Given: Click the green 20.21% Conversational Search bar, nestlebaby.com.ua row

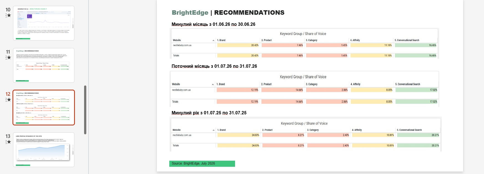Looking at the screenshot, I should pyautogui.click(x=418, y=135).
